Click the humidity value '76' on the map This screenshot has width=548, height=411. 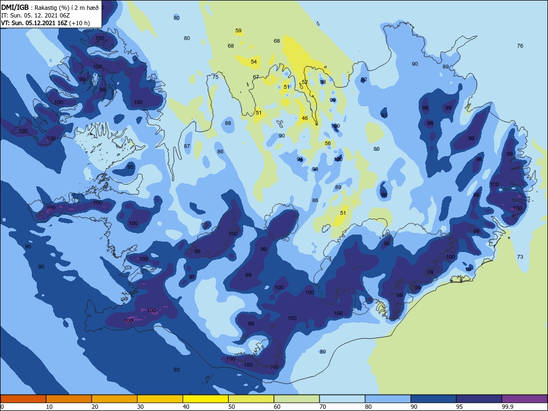tap(520, 46)
